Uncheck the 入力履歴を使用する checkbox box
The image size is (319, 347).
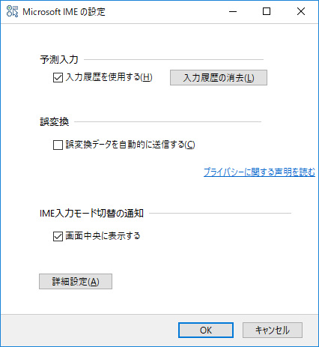point(58,77)
